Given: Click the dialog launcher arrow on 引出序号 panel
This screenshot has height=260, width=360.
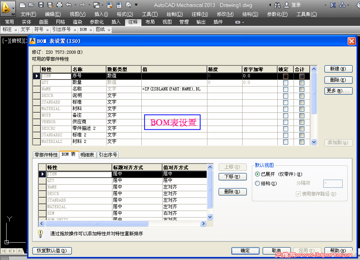Looking at the screenshot, I should click(x=75, y=30).
